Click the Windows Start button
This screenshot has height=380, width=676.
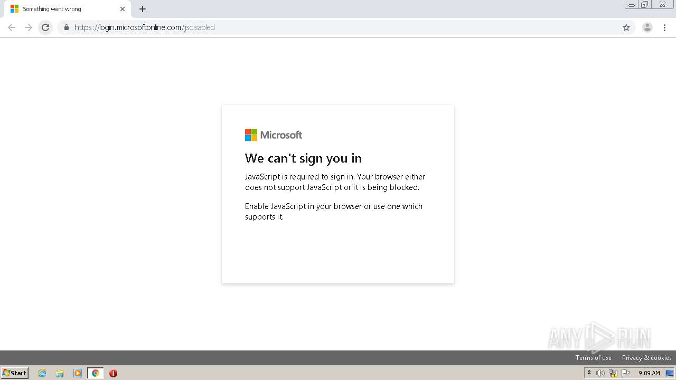[15, 373]
